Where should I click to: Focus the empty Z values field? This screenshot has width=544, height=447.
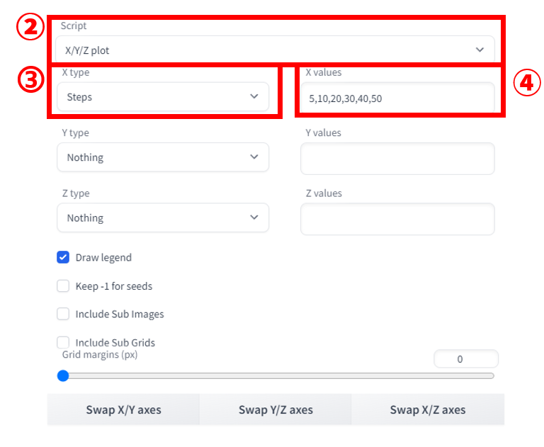pyautogui.click(x=397, y=219)
